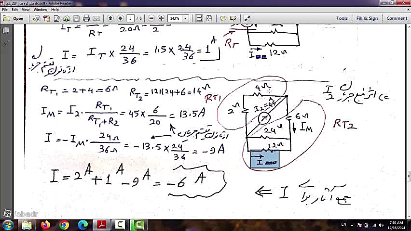
Task: Click the volume speaker tray icon
Action: (x=382, y=225)
